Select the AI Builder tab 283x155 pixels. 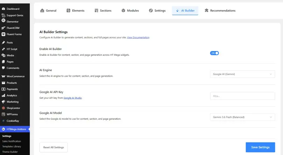(185, 10)
